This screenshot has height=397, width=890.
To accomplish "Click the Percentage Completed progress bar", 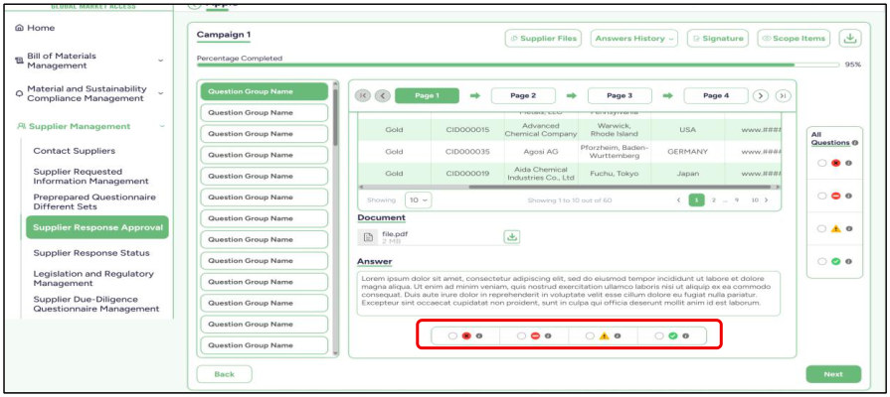I will click(518, 66).
